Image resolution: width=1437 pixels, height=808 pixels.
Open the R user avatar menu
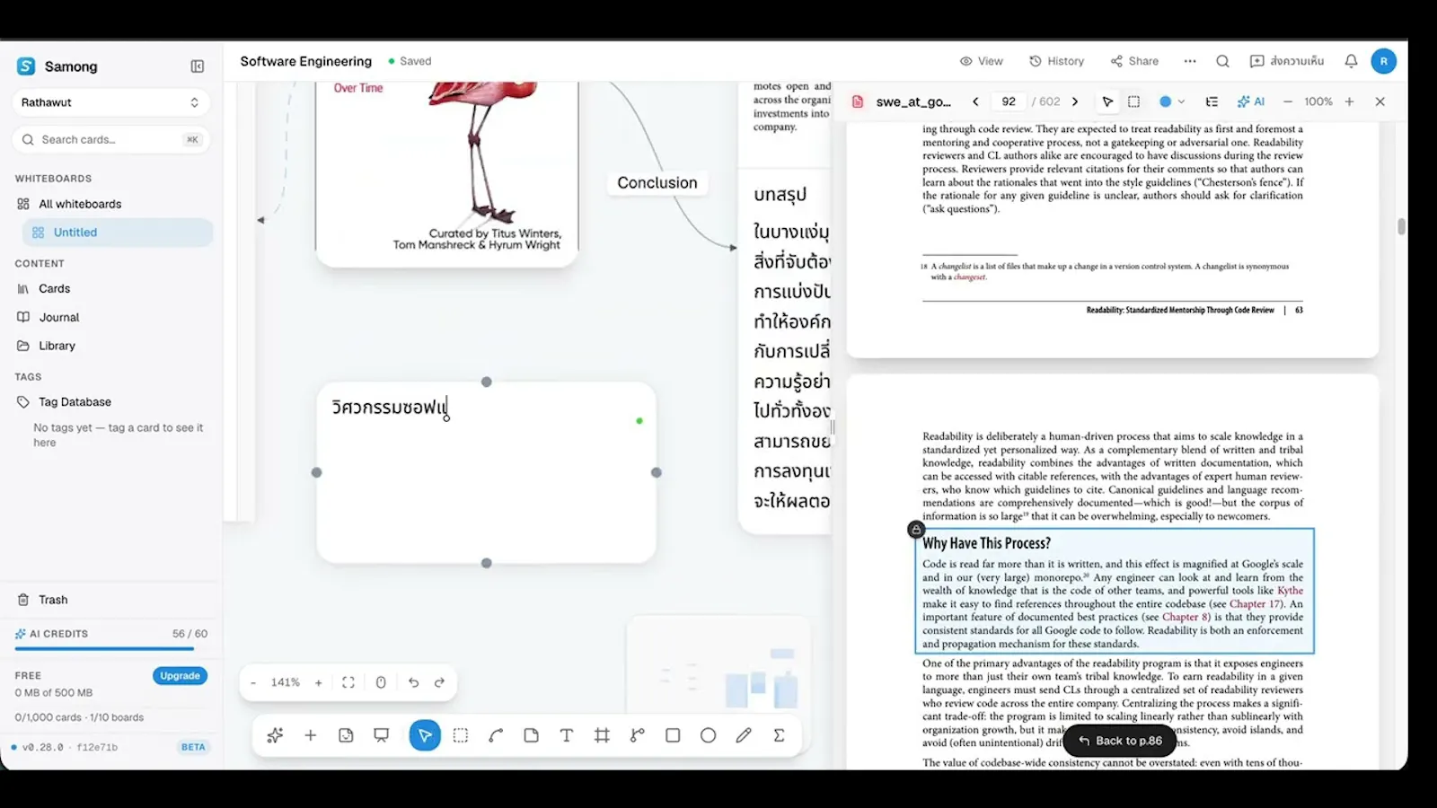(1383, 61)
